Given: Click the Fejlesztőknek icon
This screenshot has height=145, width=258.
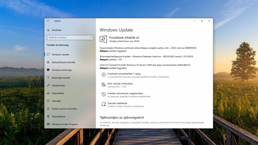Looking at the screenshot, I should [x=48, y=117].
